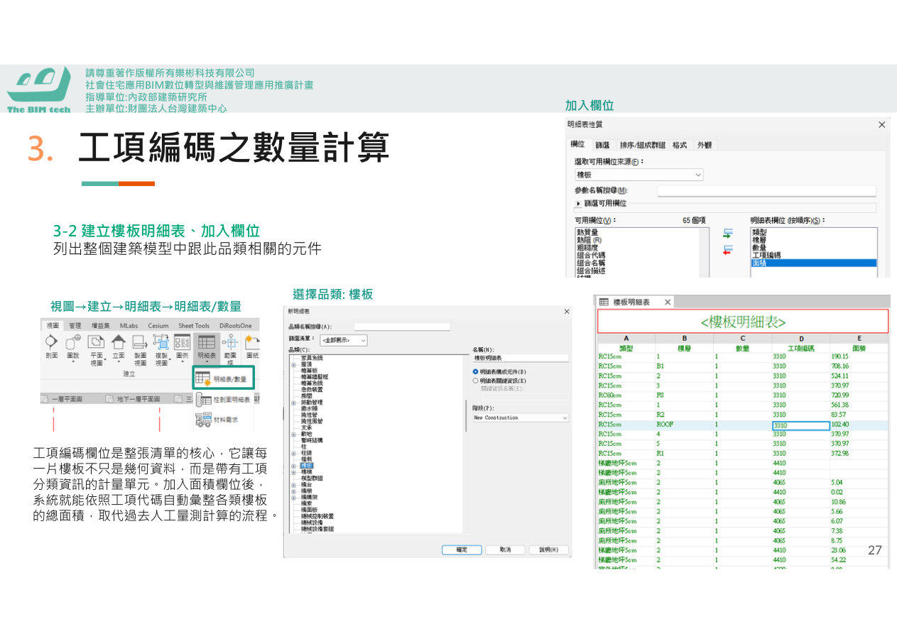Click the 複製視圖 duplicate view icon
This screenshot has height=634, width=897.
click(161, 342)
